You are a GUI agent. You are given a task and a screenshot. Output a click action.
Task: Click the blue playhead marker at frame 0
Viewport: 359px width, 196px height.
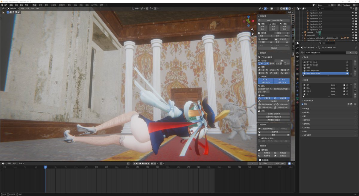click(x=45, y=167)
